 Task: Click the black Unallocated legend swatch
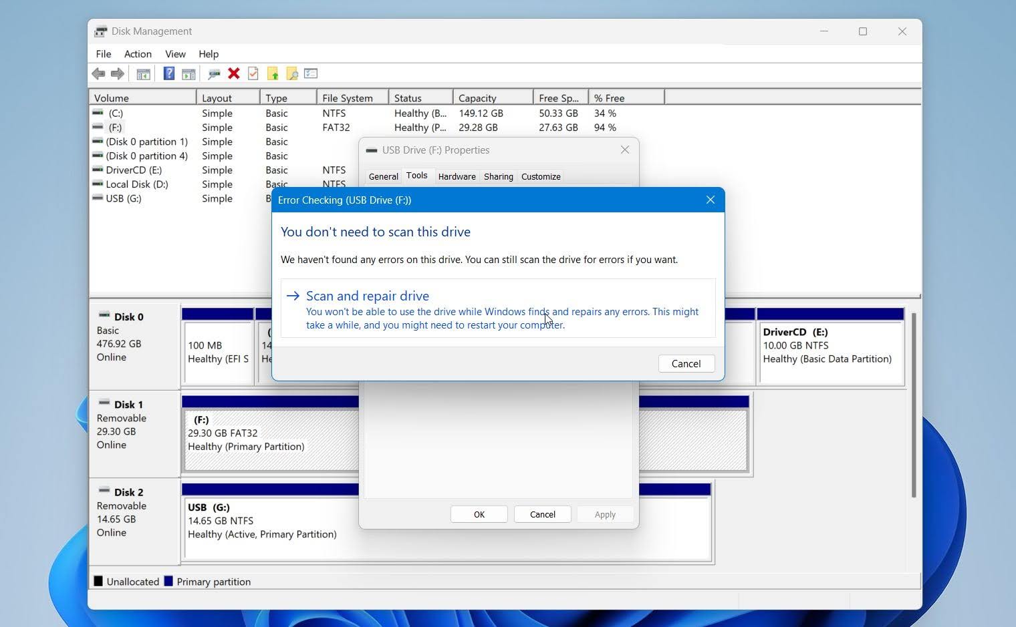click(x=98, y=581)
